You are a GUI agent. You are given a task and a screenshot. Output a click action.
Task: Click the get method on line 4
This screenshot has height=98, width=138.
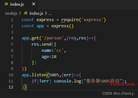coord(35,38)
